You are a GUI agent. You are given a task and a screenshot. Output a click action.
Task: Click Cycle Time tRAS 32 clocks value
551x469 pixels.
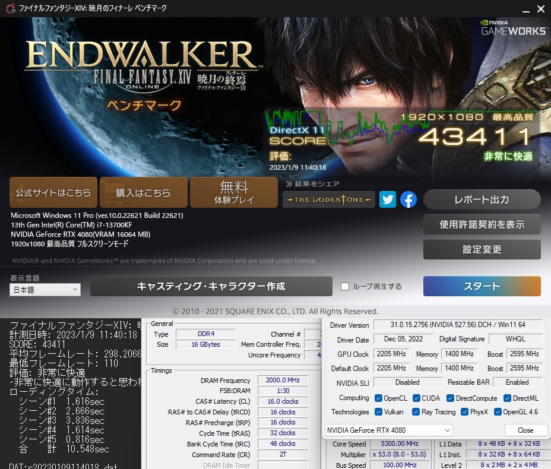[x=283, y=433]
